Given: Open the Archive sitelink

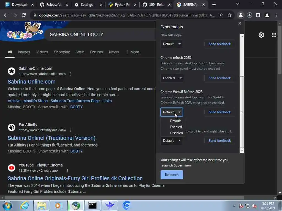Looking at the screenshot, I should [14, 101].
